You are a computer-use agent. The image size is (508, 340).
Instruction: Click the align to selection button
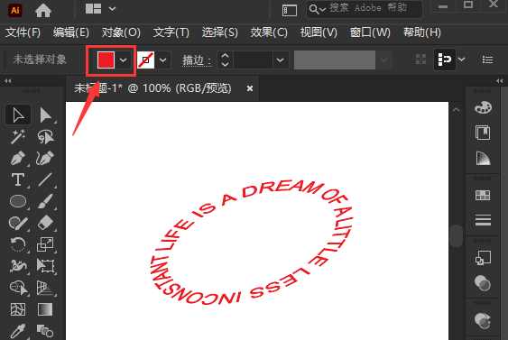click(x=445, y=60)
